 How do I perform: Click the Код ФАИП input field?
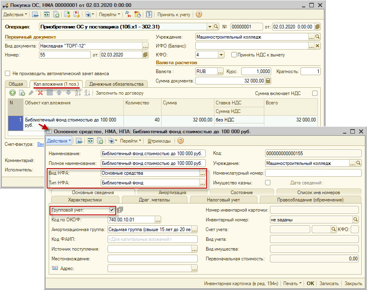point(152,239)
